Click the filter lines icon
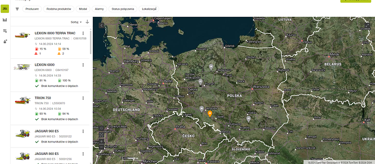Image resolution: width=375 pixels, height=164 pixels. tap(17, 9)
